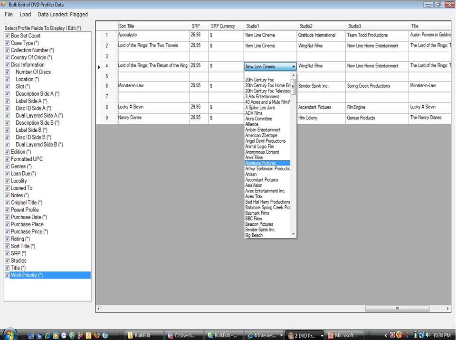This screenshot has height=340, width=457.
Task: Show hidden tray icons chevron
Action: [x=386, y=335]
